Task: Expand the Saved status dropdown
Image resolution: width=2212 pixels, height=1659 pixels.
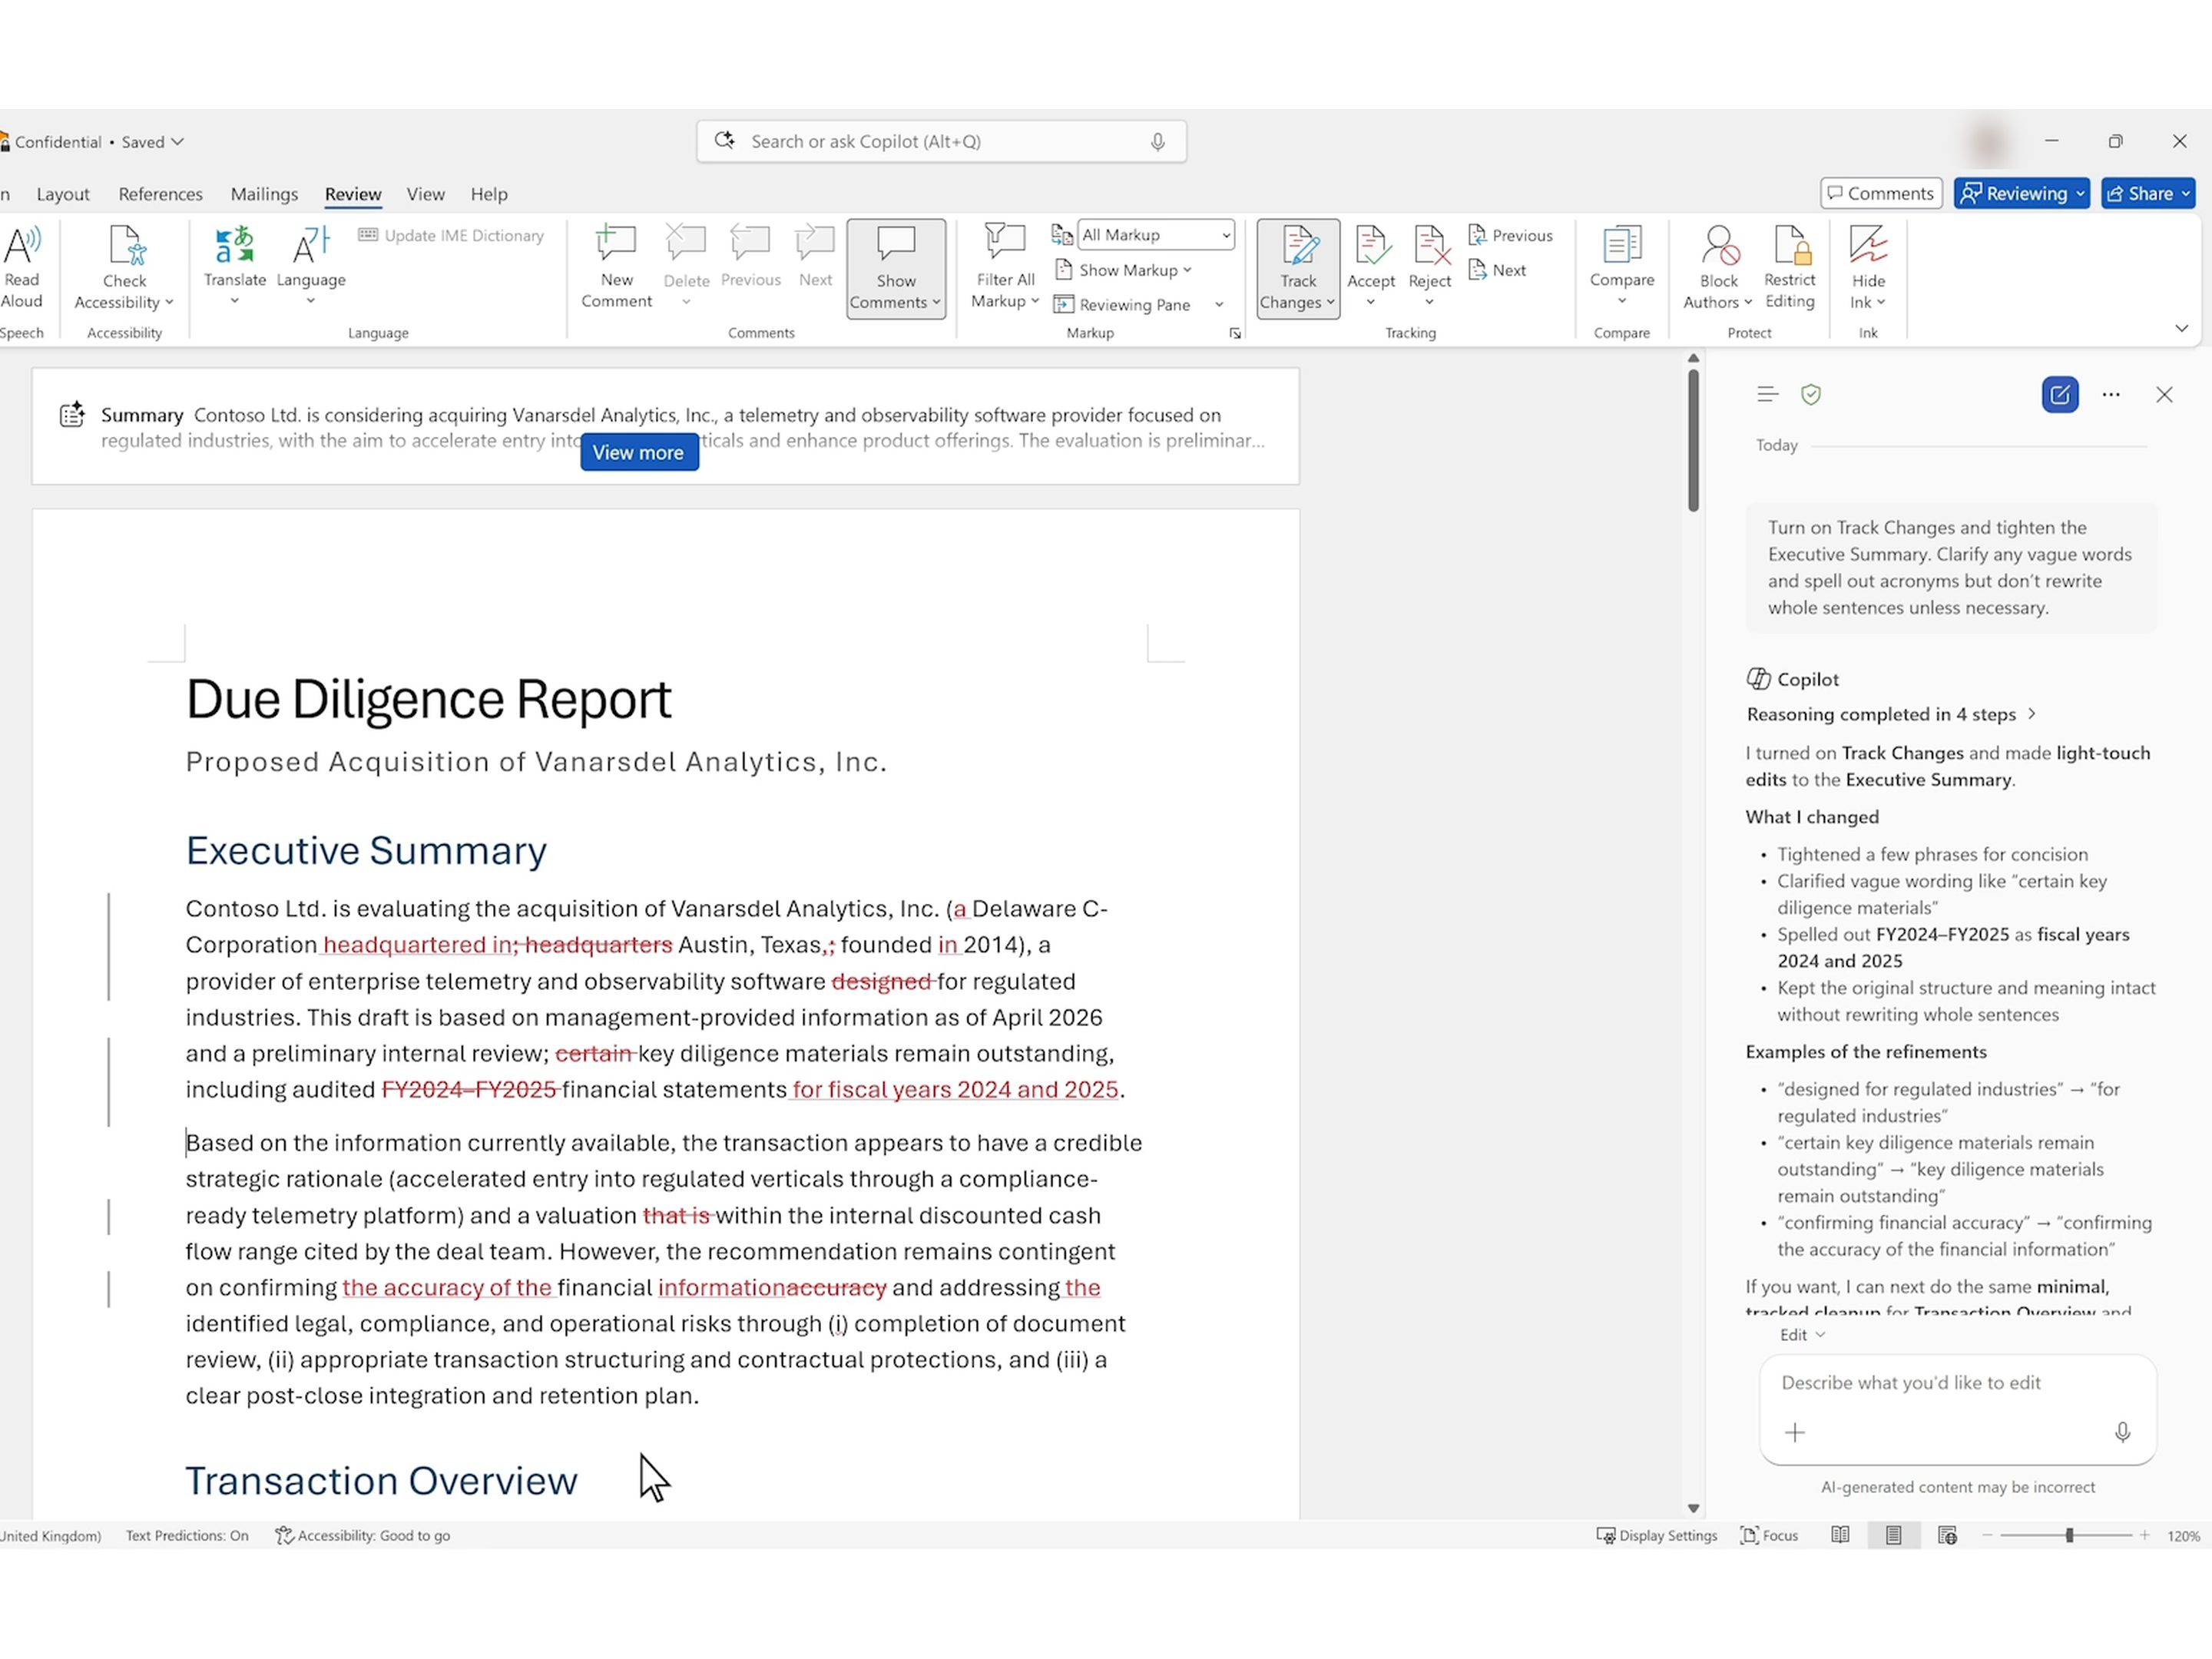Action: coord(153,141)
